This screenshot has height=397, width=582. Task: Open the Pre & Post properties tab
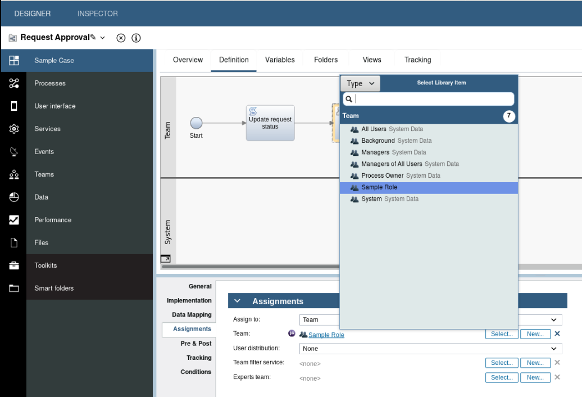point(196,344)
